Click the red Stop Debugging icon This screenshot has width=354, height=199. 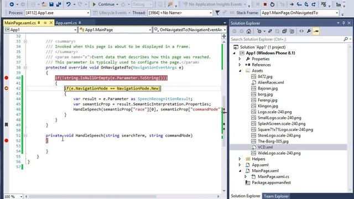[x=265, y=4]
